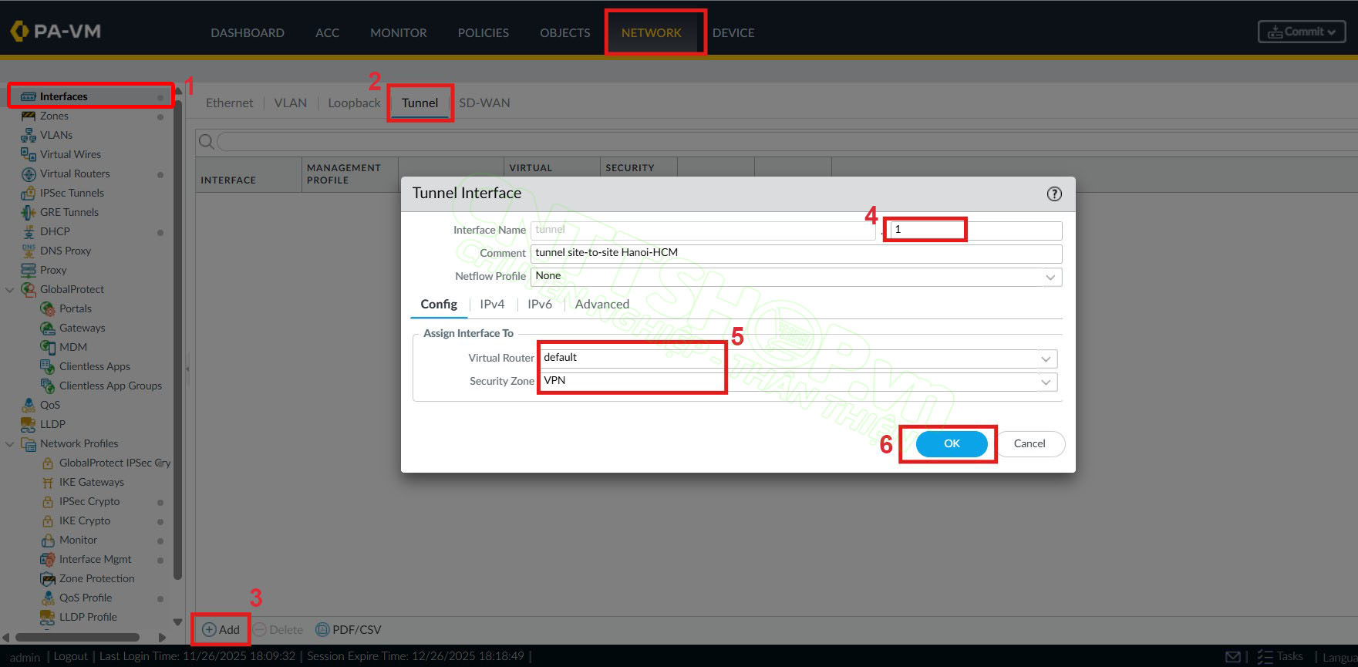The width and height of the screenshot is (1358, 667).
Task: Click the mail envelope icon in status bar
Action: tap(1233, 657)
